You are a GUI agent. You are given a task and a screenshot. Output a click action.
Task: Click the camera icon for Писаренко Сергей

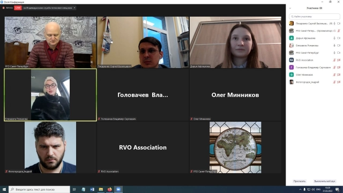coord(339,24)
